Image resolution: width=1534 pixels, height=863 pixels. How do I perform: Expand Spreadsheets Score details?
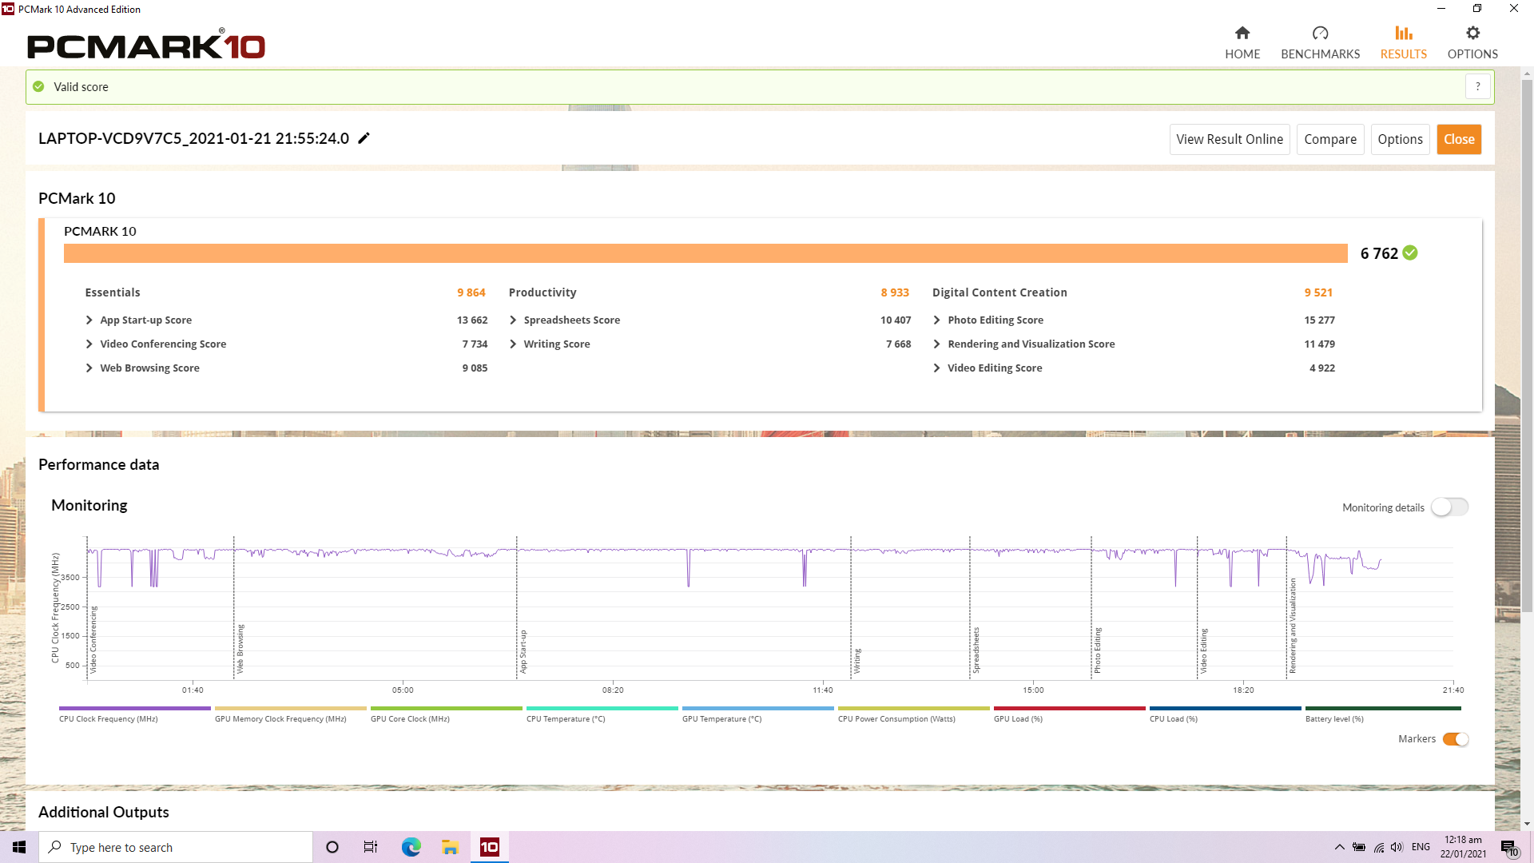coord(513,320)
